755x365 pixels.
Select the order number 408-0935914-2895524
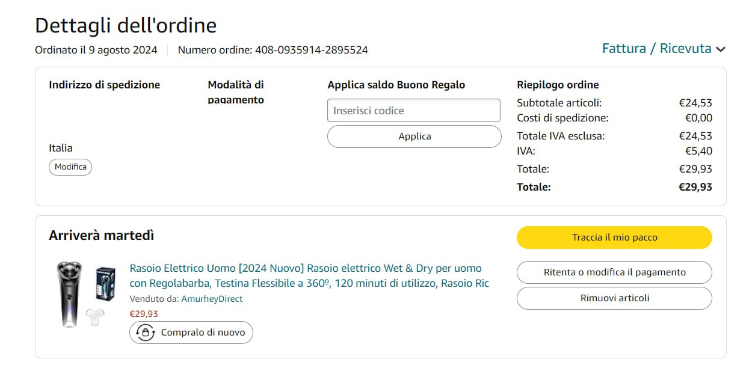point(311,50)
